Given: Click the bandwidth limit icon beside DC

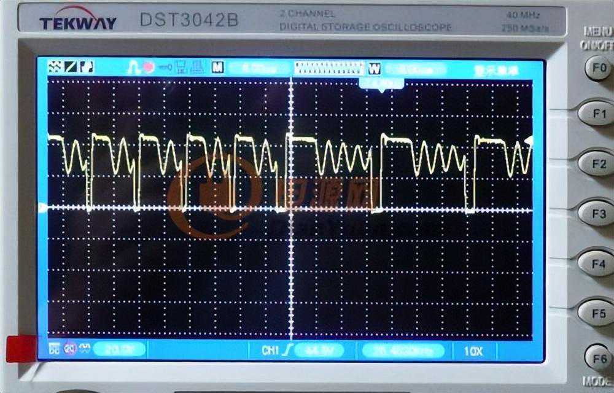Looking at the screenshot, I should click(x=69, y=349).
